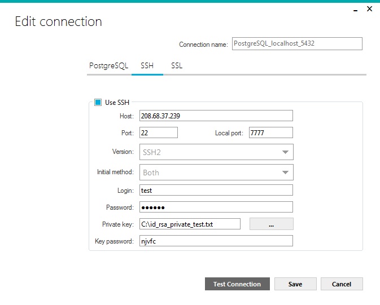380x305 pixels.
Task: Cancel editing the connection
Action: 342,284
